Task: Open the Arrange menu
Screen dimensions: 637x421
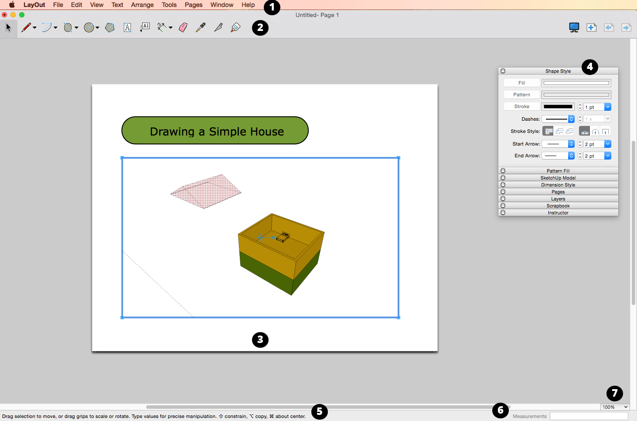Action: click(142, 5)
